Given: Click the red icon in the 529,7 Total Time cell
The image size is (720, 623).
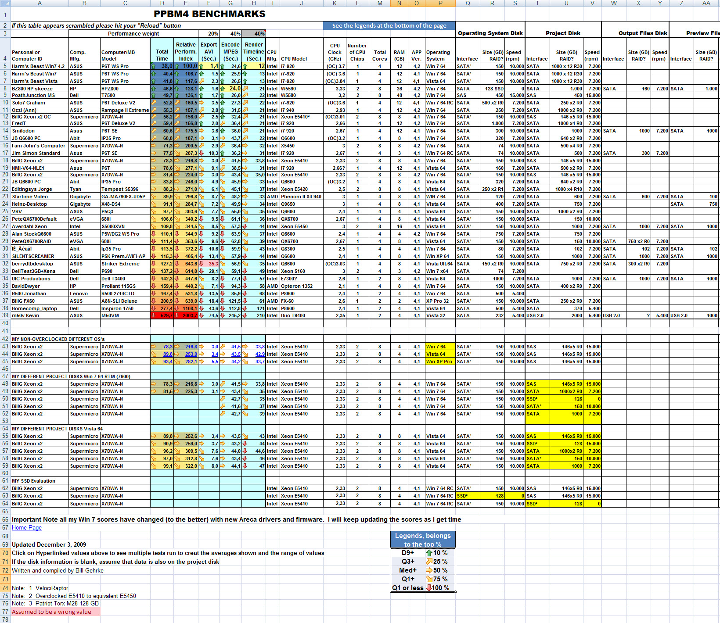Looking at the screenshot, I should tap(153, 315).
